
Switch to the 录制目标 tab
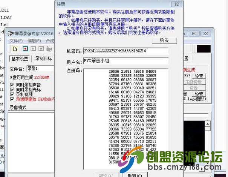tap(43, 58)
